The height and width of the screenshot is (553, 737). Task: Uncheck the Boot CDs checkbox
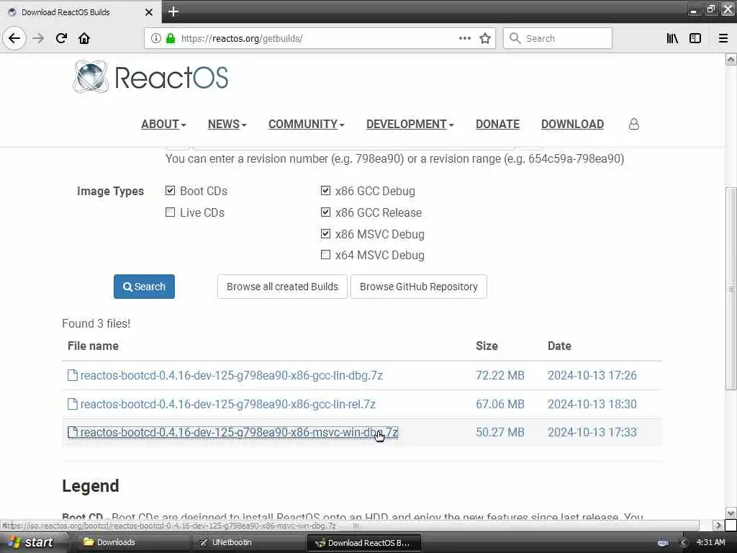click(170, 190)
